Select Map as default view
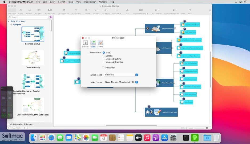Image resolution: width=250 pixels, height=144 pixels. (104, 53)
